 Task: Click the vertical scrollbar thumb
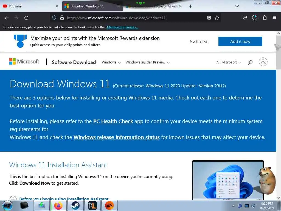(x=279, y=52)
